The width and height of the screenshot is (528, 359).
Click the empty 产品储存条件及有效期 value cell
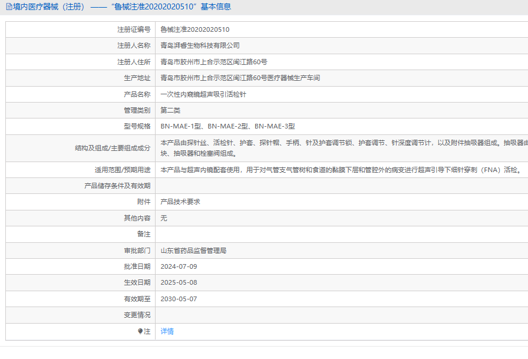(342, 186)
